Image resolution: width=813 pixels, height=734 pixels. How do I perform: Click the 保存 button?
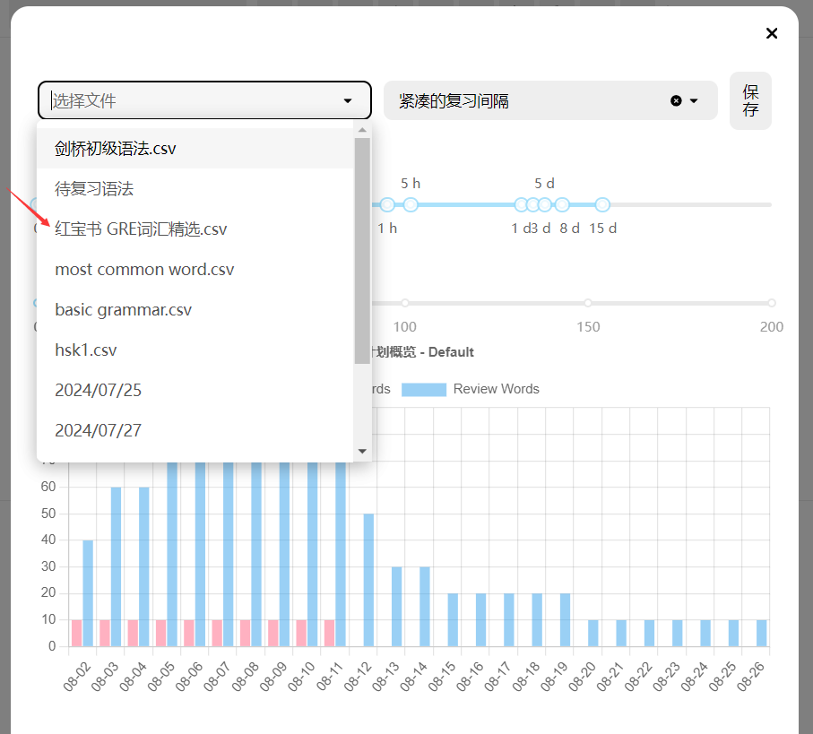click(750, 100)
